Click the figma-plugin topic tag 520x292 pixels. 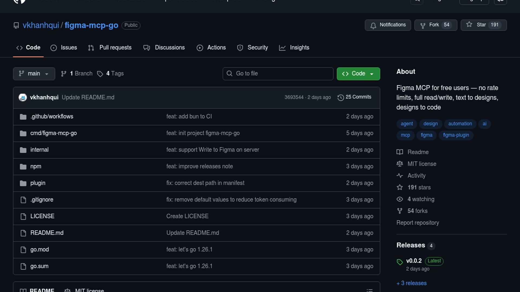(x=456, y=135)
